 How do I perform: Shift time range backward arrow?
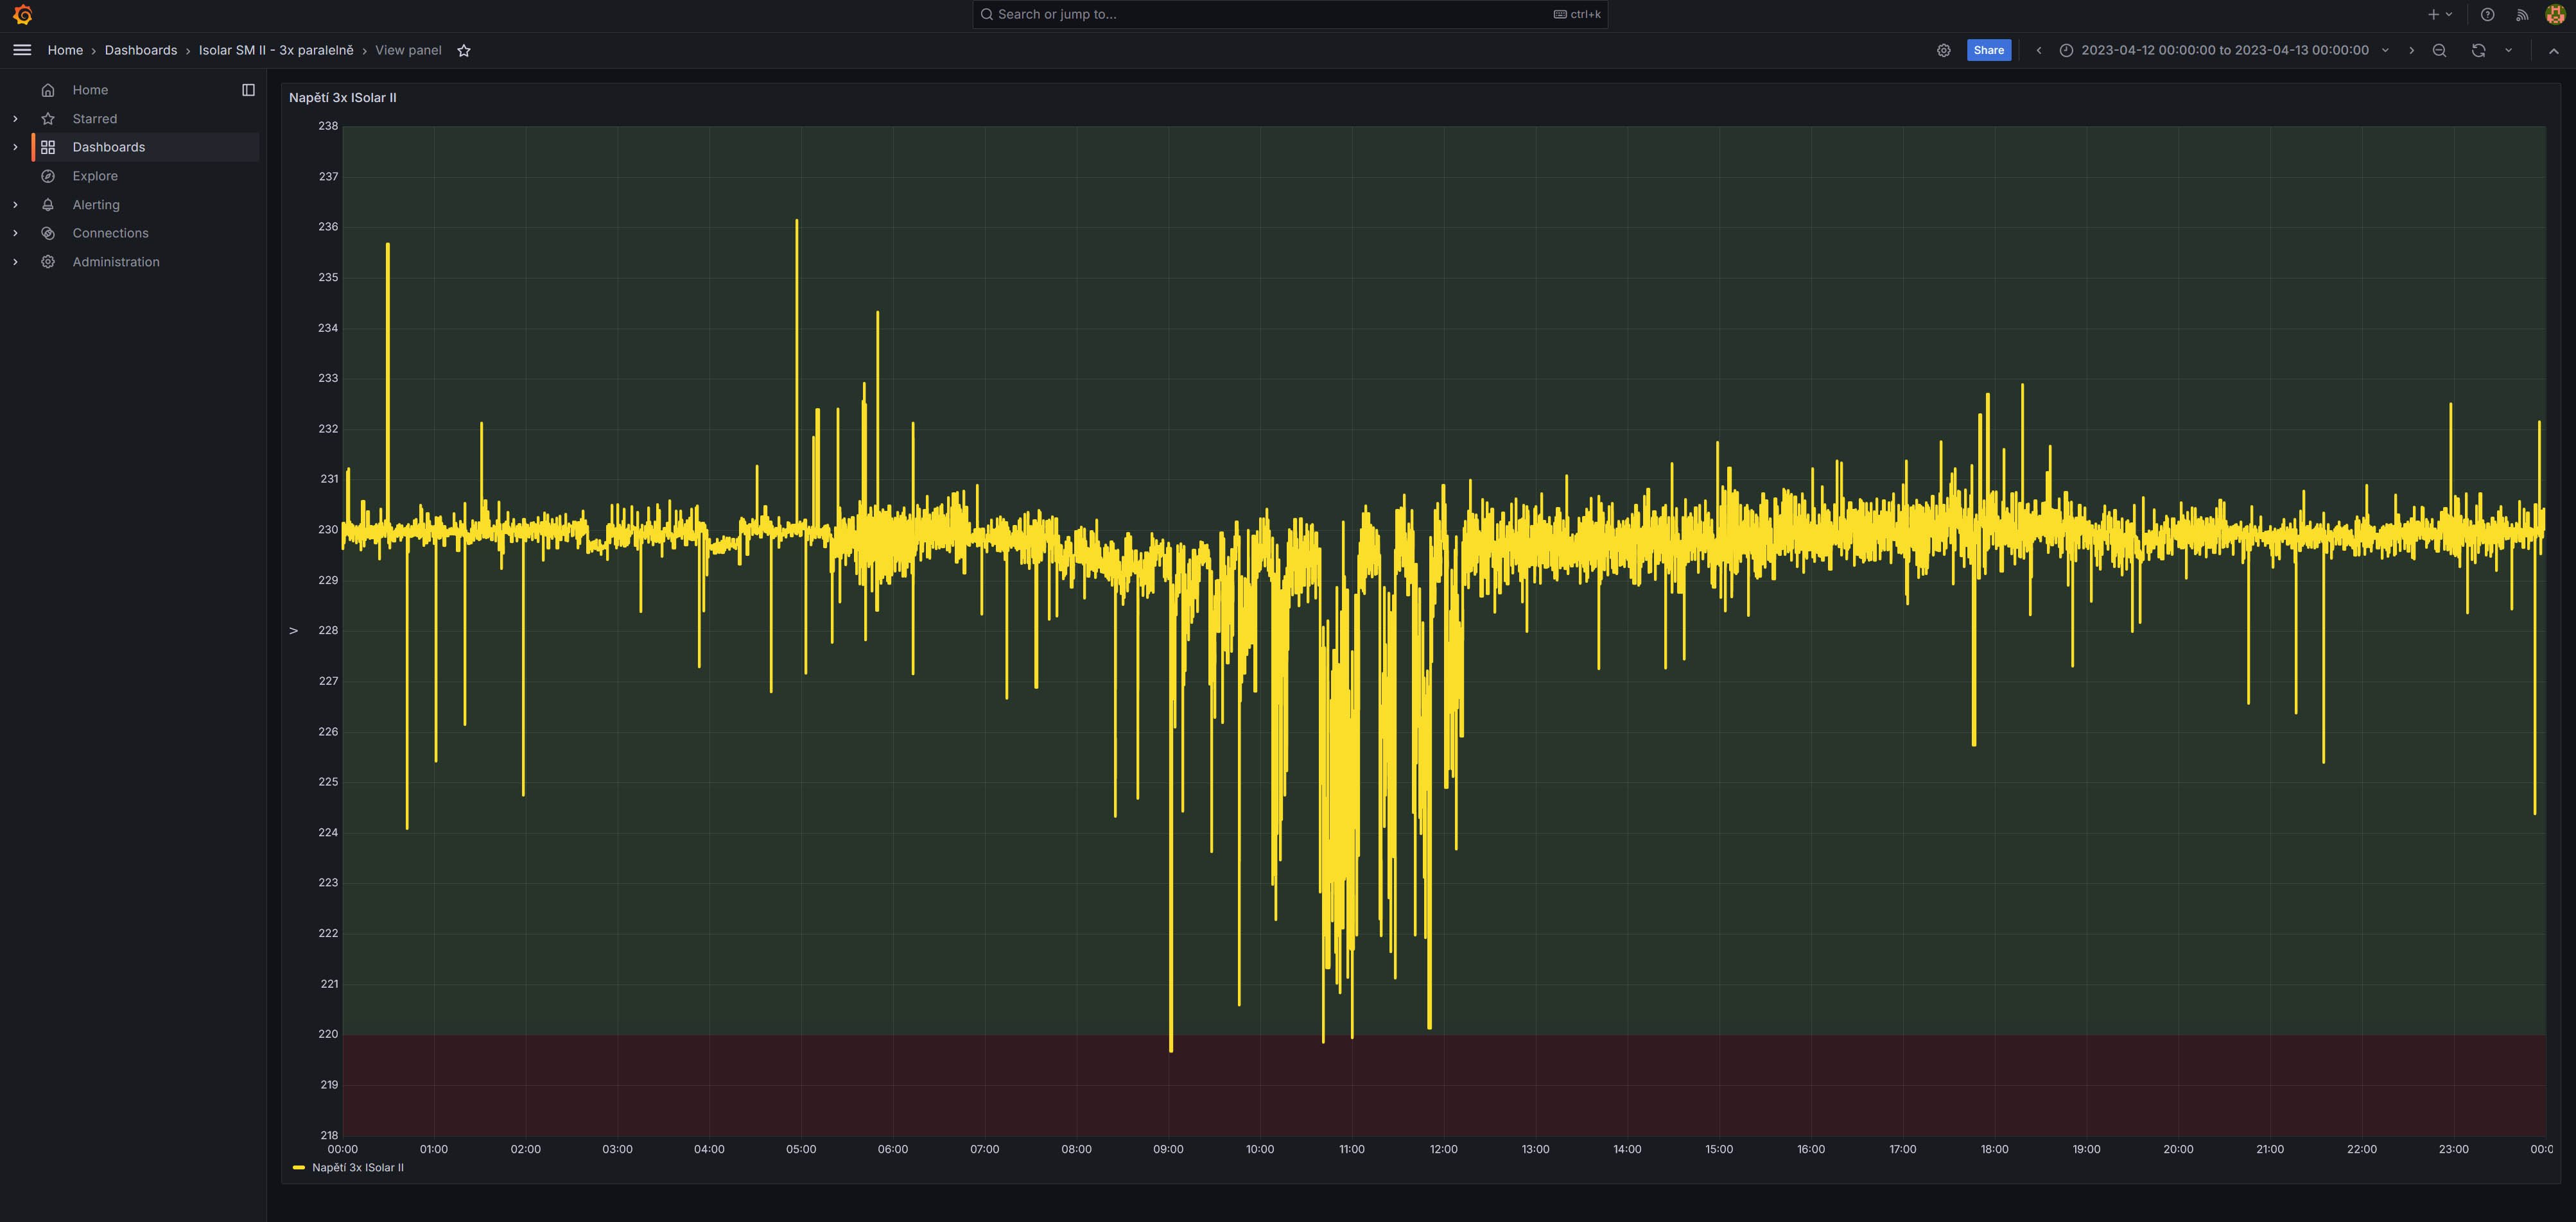pos(2038,51)
